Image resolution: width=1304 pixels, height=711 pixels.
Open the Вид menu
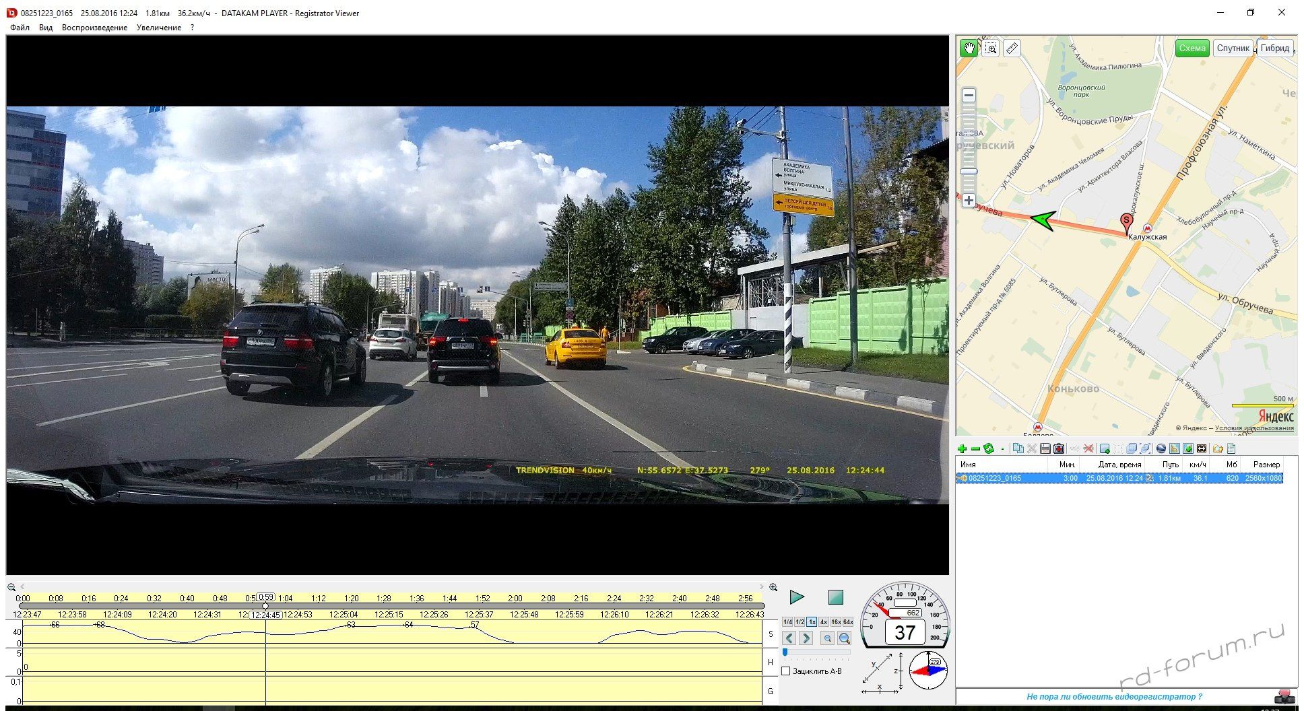click(46, 28)
